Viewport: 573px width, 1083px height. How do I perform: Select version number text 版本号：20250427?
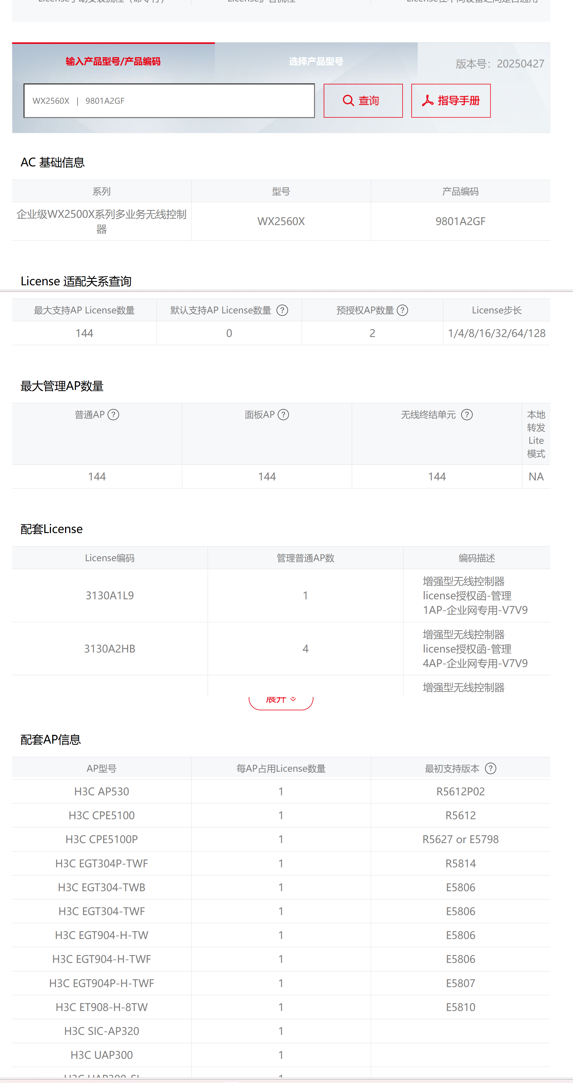pyautogui.click(x=500, y=64)
